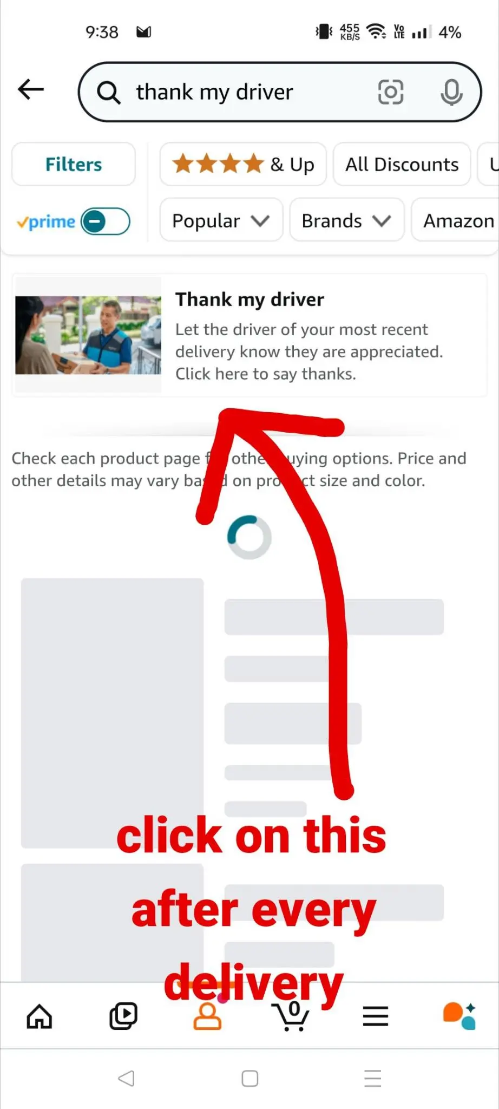Screen dimensions: 499x1109
Task: Expand the Brands dropdown
Action: click(346, 220)
